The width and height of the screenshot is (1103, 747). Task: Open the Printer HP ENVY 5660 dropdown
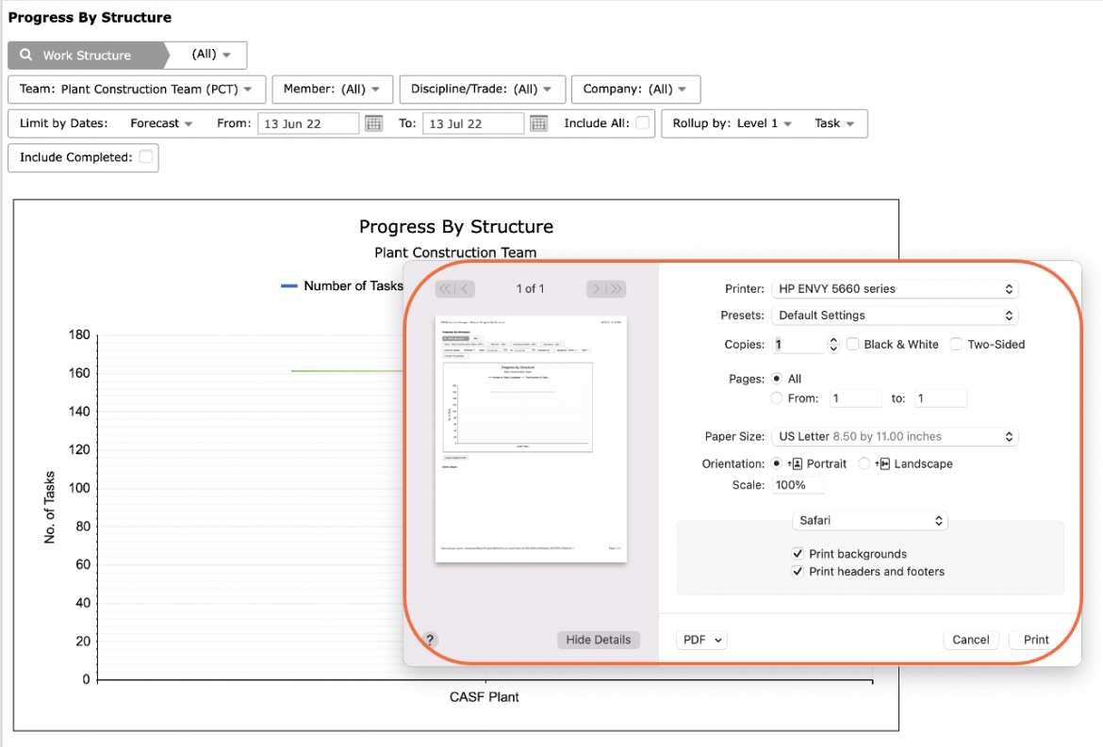895,289
